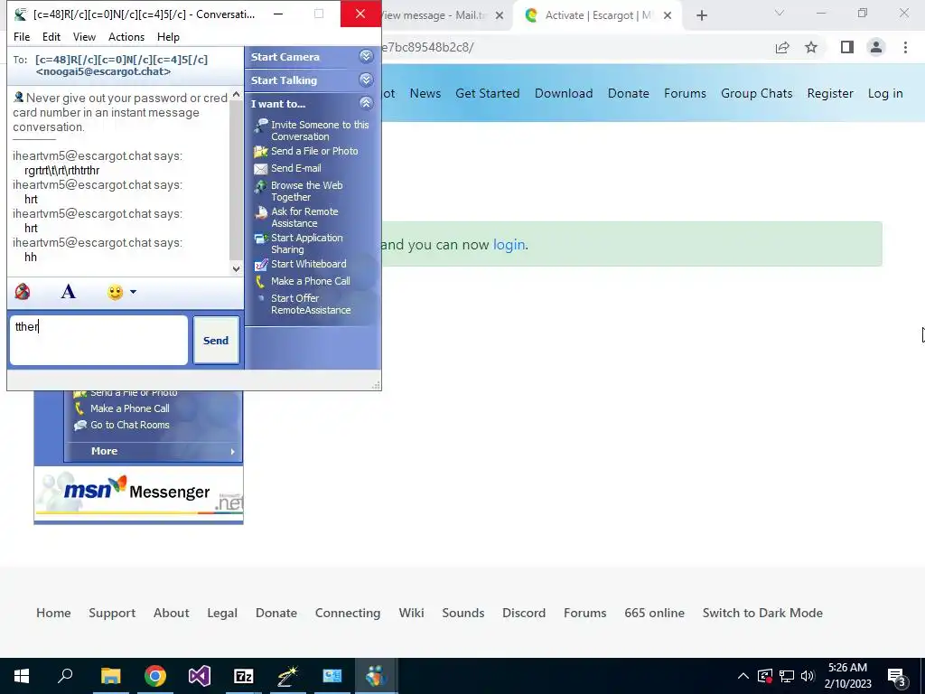Open Visual Studio from taskbar
This screenshot has width=925, height=694.
pyautogui.click(x=200, y=676)
